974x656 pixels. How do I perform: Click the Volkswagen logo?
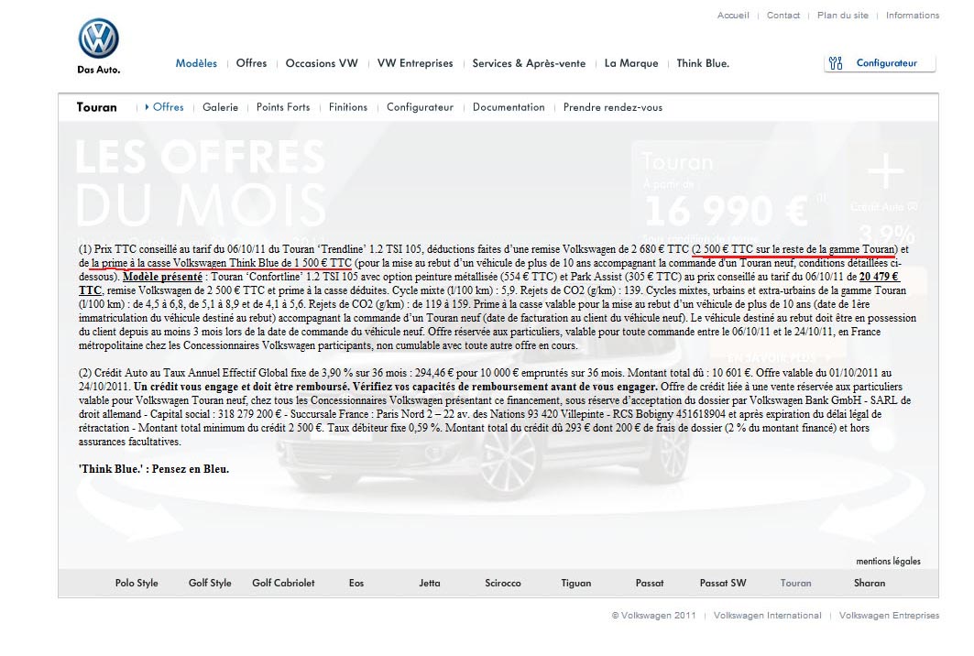tap(99, 38)
